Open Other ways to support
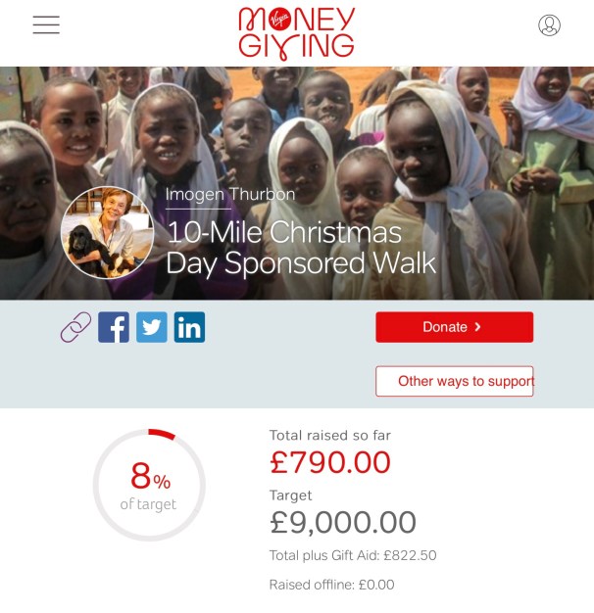The image size is (594, 613). 454,381
